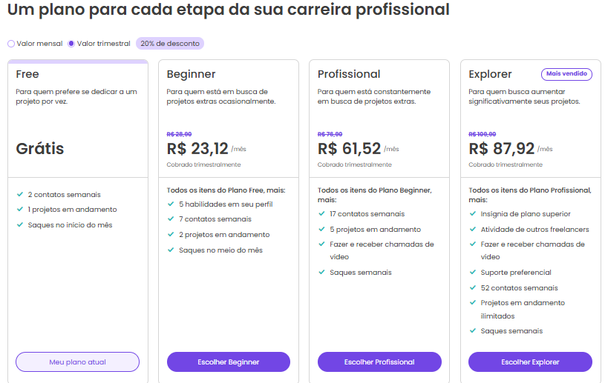Viewport: 605px width, 383px height.
Task: Click checkmark beside Suporte preferencial
Action: coord(473,273)
